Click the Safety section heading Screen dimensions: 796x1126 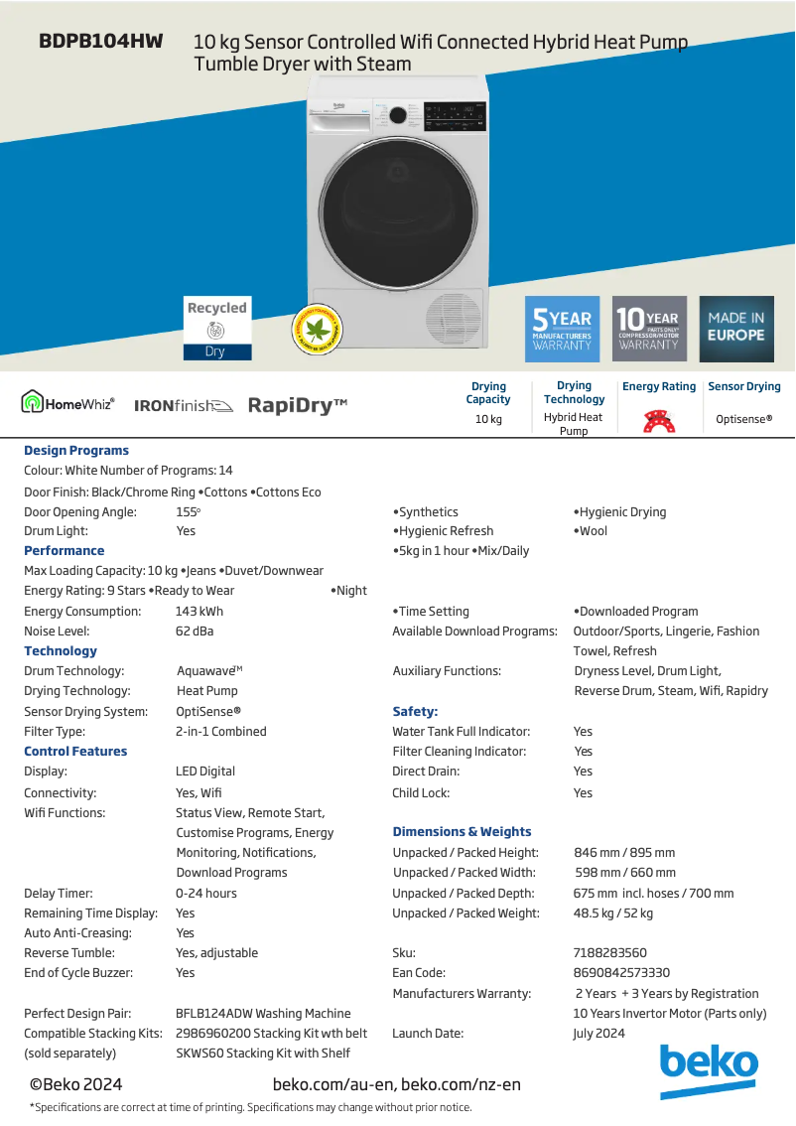pyautogui.click(x=415, y=712)
